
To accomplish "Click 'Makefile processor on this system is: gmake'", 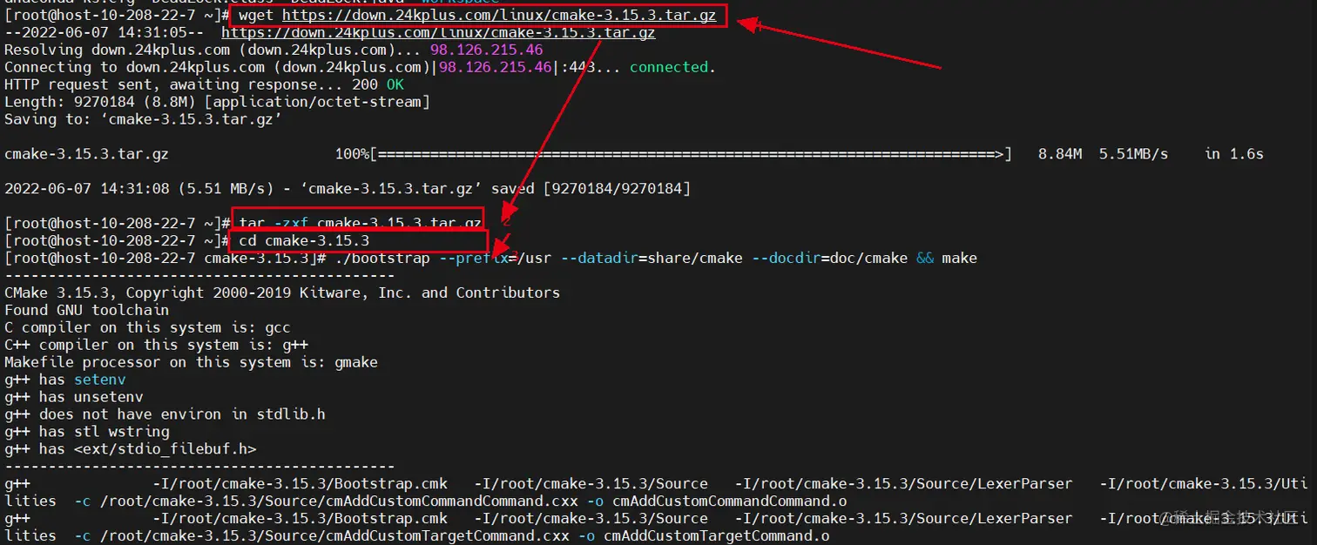I will 191,362.
